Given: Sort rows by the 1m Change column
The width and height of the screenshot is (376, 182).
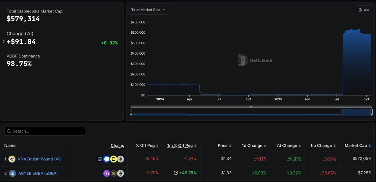Looking at the screenshot, I should coord(321,145).
